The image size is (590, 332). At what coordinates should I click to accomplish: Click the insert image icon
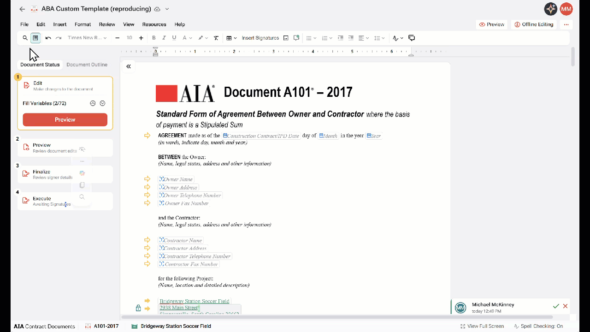click(x=286, y=38)
